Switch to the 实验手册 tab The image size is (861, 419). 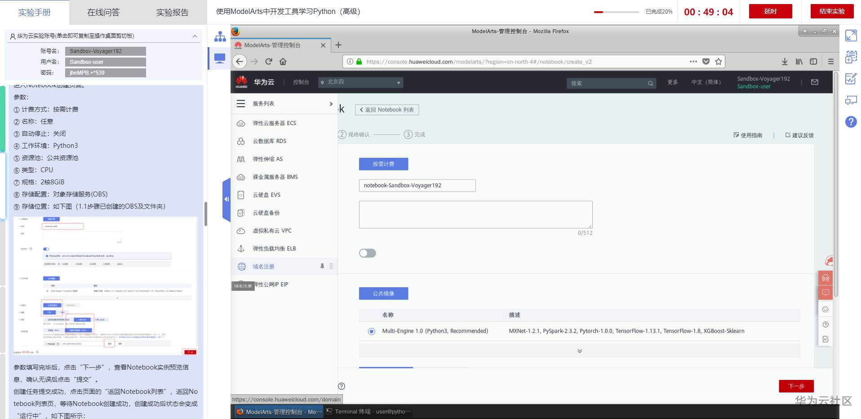(35, 13)
